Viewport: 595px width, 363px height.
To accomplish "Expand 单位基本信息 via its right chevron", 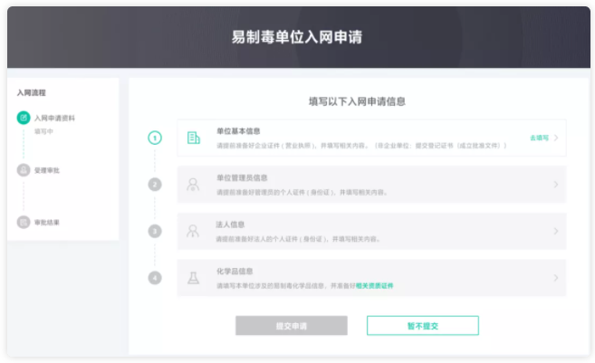I will coord(556,138).
